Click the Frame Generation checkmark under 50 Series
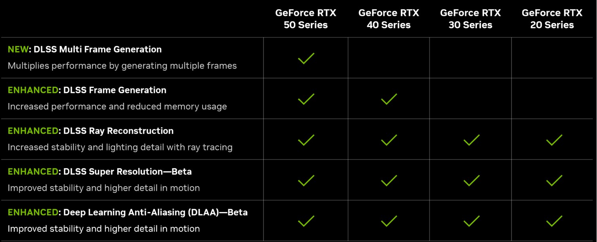Image resolution: width=597 pixels, height=242 pixels. (306, 99)
